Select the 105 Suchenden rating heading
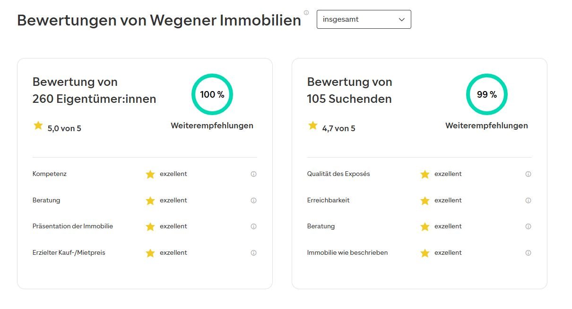 (x=349, y=90)
